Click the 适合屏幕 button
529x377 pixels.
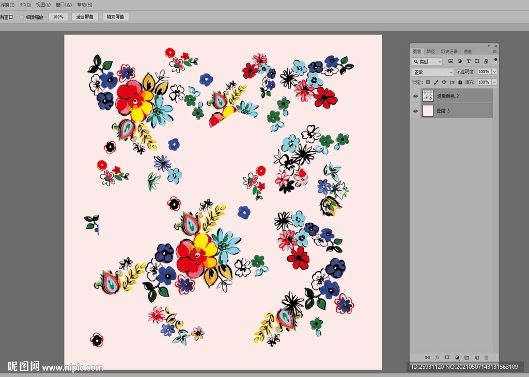(x=85, y=17)
